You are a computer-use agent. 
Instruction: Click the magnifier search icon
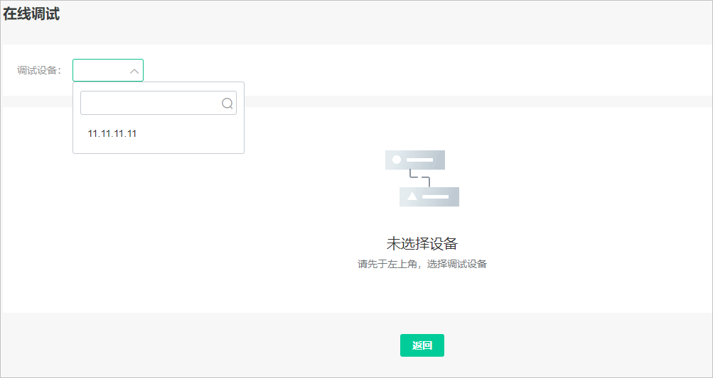point(227,104)
